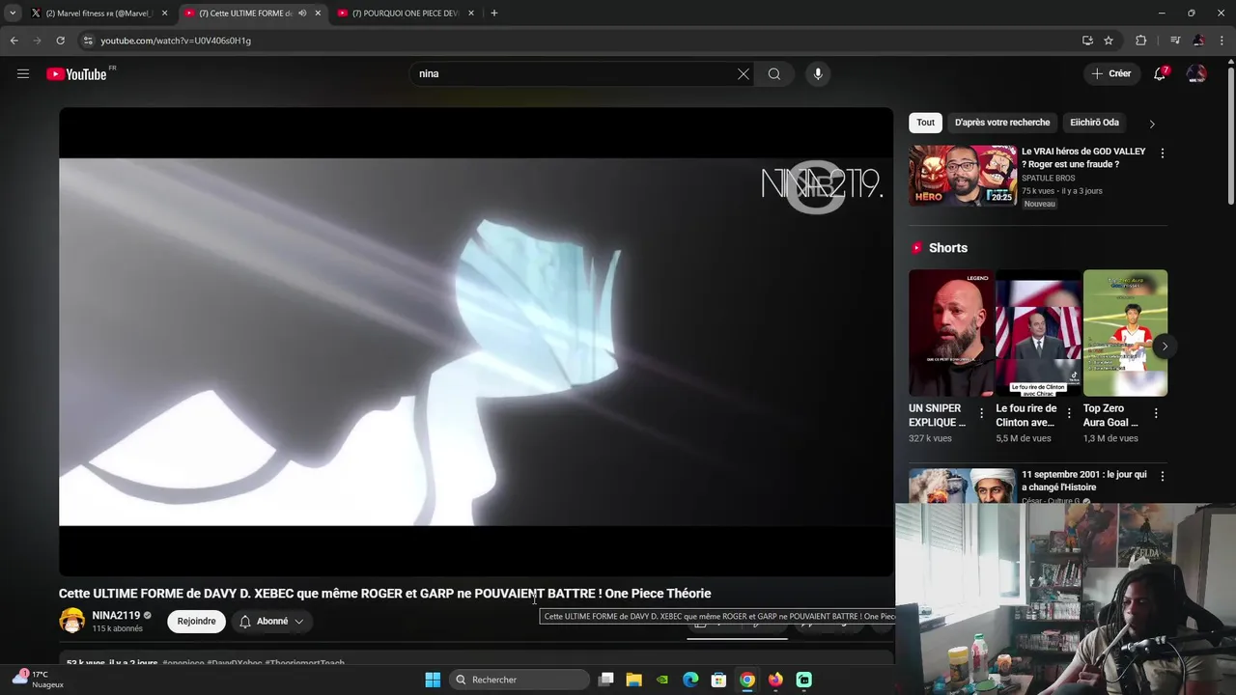1236x695 pixels.
Task: Click the Créer button
Action: [1110, 73]
